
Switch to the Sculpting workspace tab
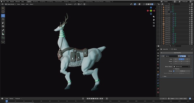[42, 2]
